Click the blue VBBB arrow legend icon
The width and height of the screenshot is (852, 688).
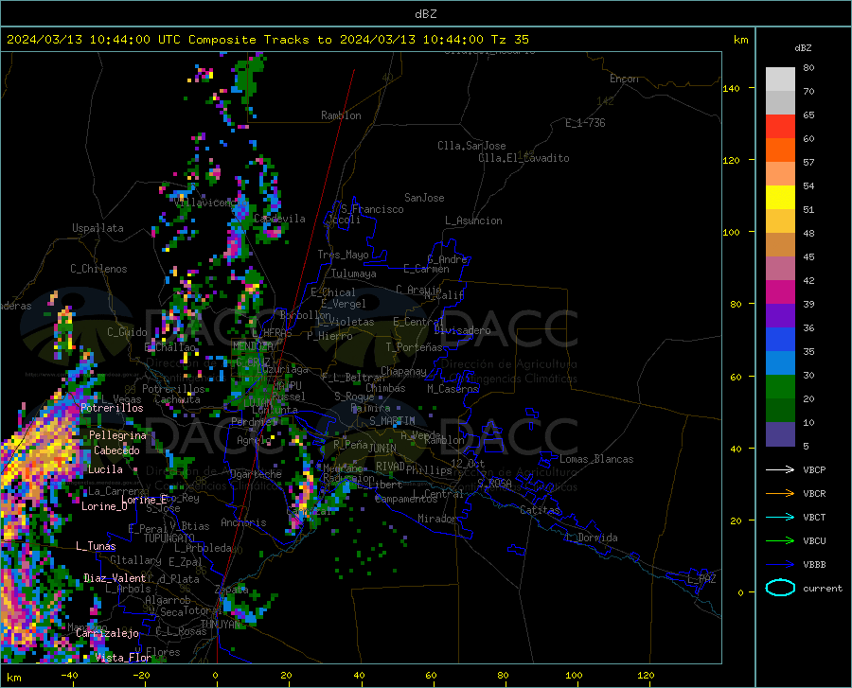tap(780, 565)
